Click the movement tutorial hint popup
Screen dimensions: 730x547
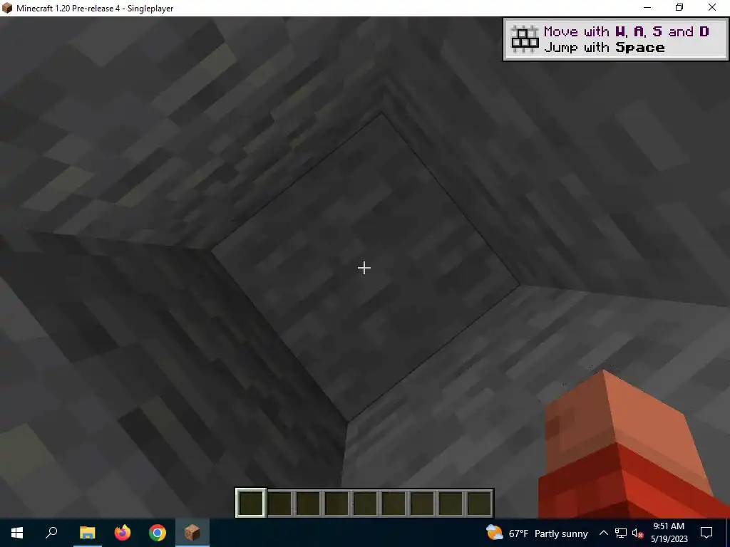(x=615, y=39)
